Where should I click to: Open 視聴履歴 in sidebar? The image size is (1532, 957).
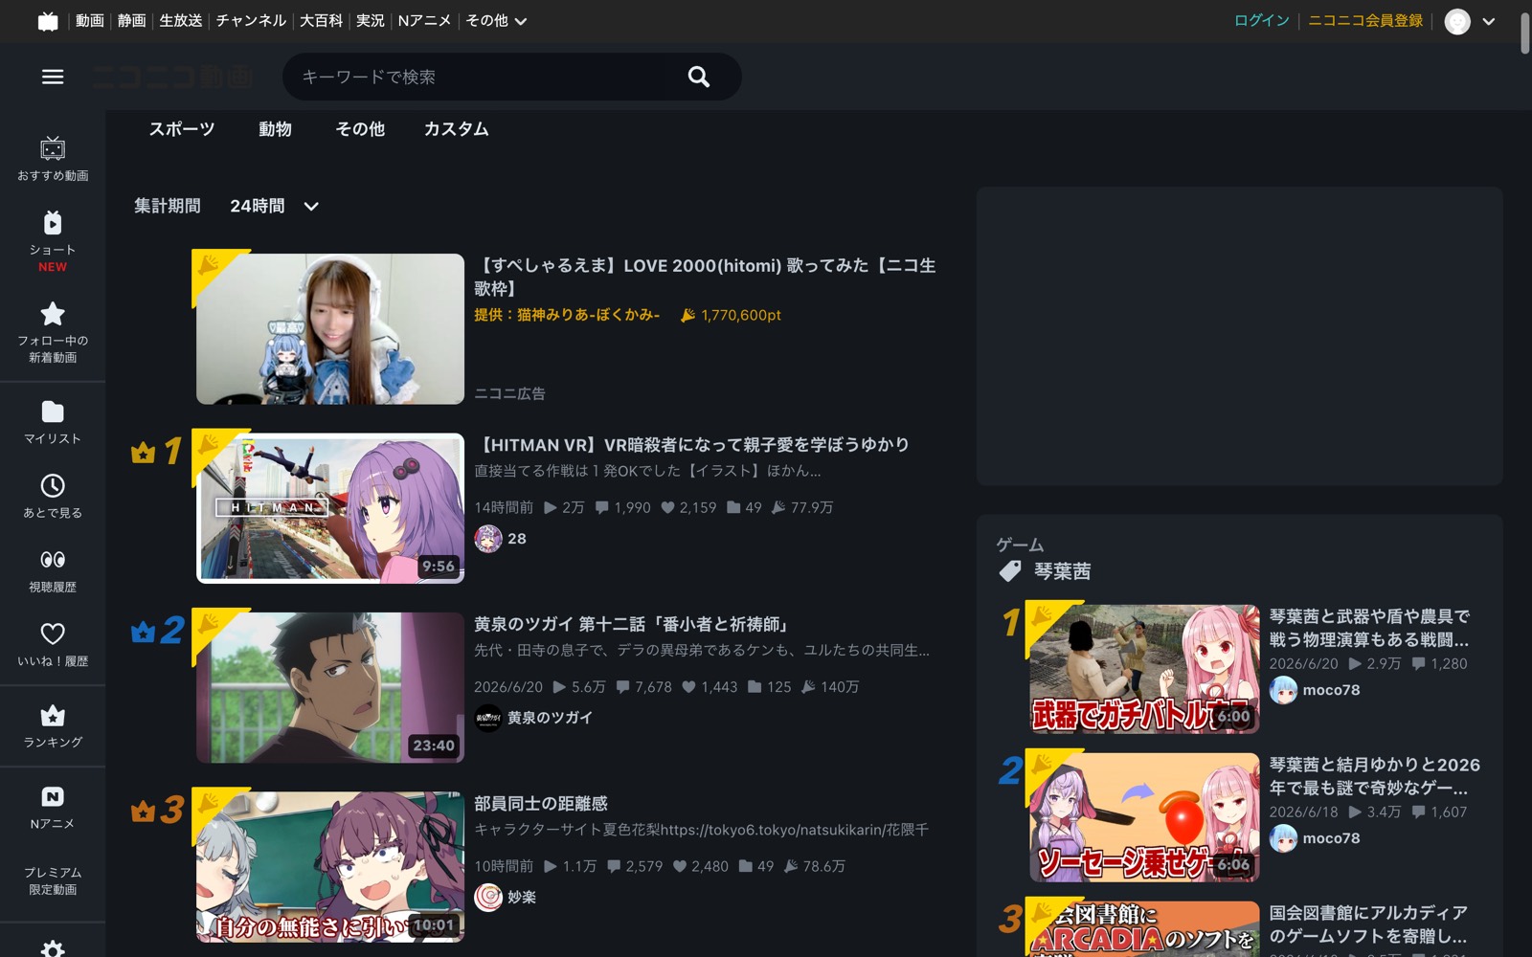53,571
